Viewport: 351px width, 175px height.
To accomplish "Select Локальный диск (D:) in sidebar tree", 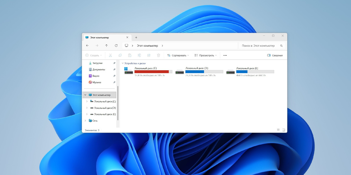I will pyautogui.click(x=103, y=108).
